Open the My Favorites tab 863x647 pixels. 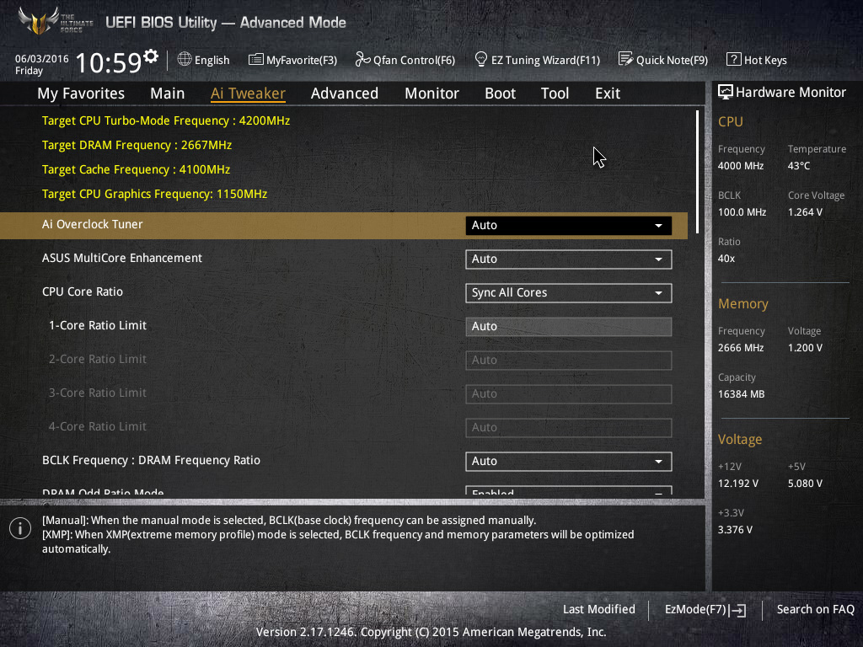click(x=81, y=94)
